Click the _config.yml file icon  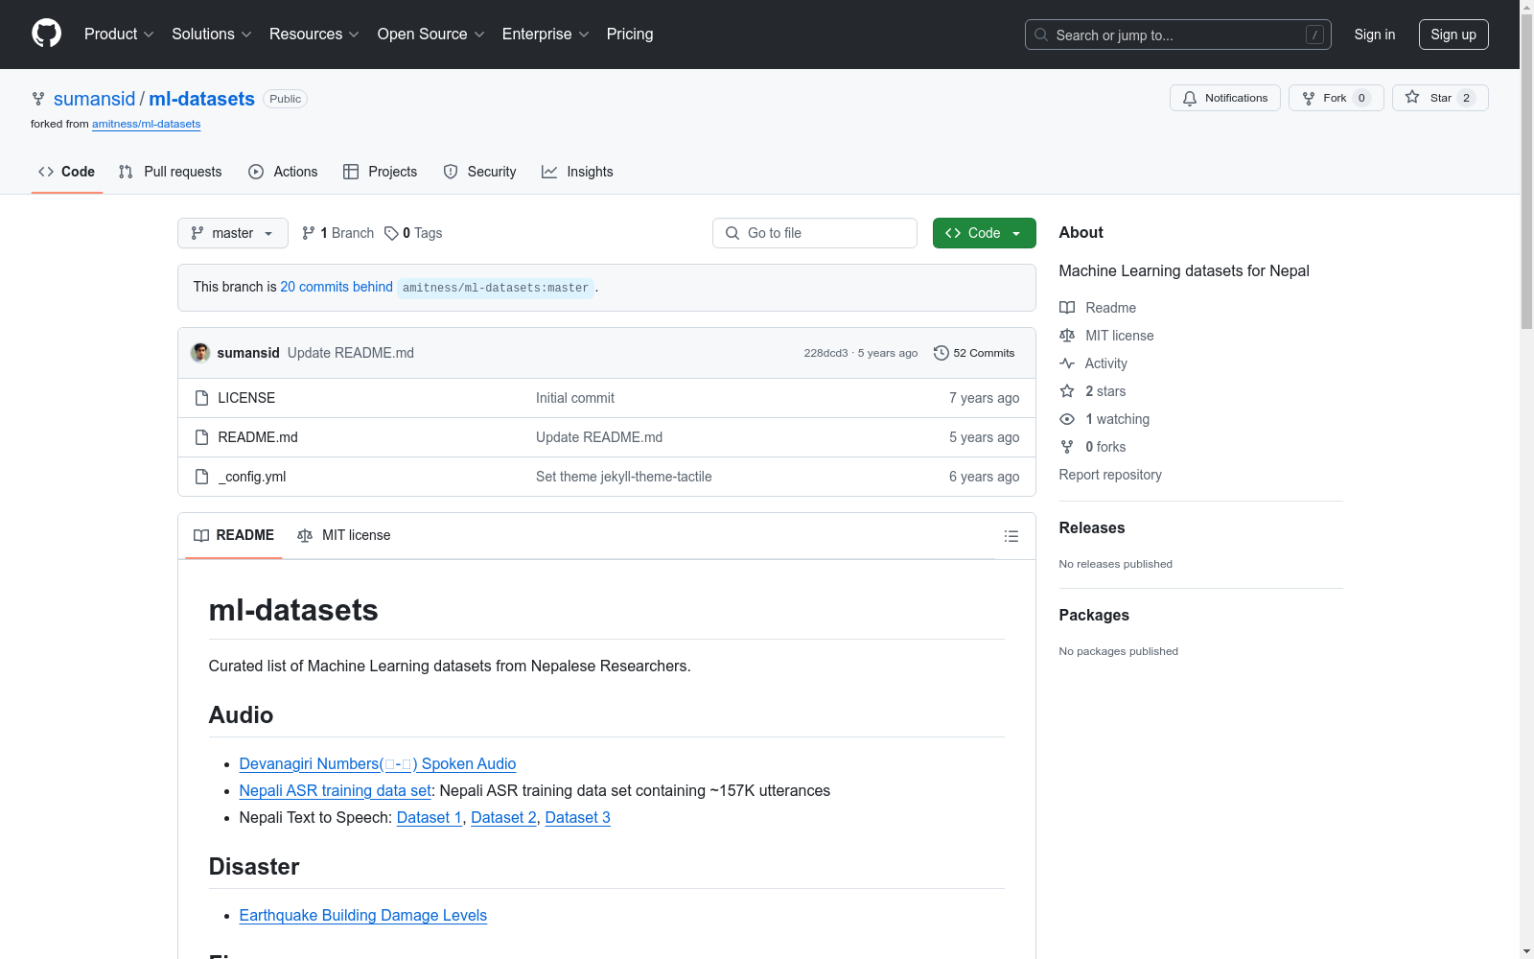(201, 477)
